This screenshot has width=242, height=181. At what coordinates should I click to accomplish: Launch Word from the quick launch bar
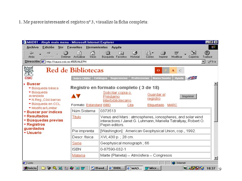click(83, 168)
